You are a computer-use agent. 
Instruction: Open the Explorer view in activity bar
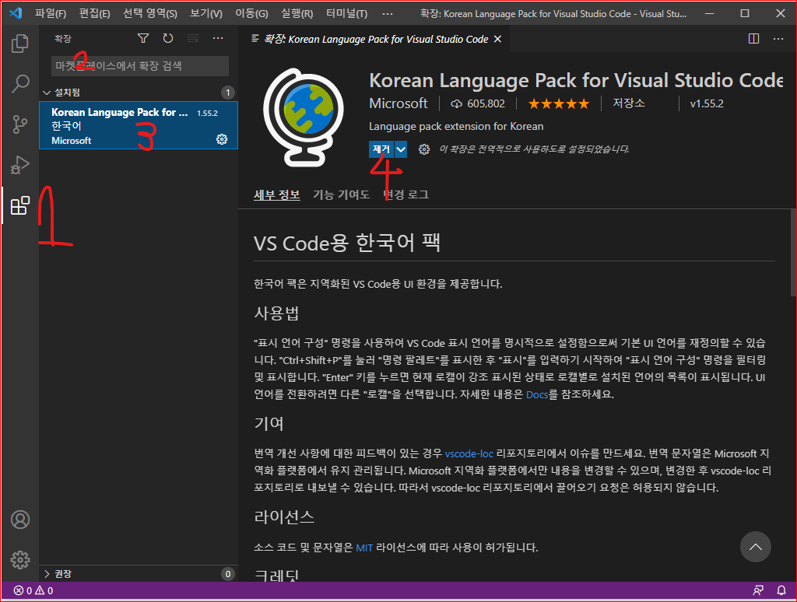(x=19, y=44)
